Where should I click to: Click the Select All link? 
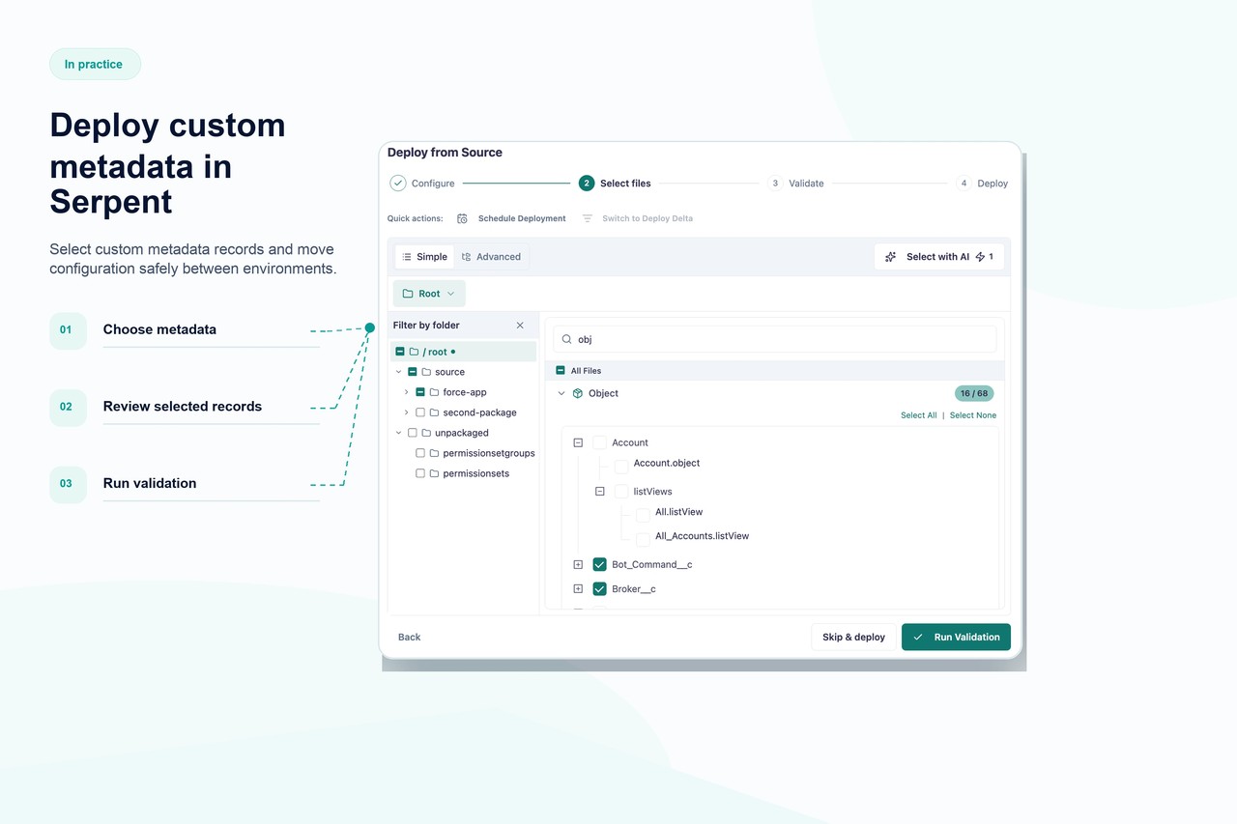(x=919, y=415)
